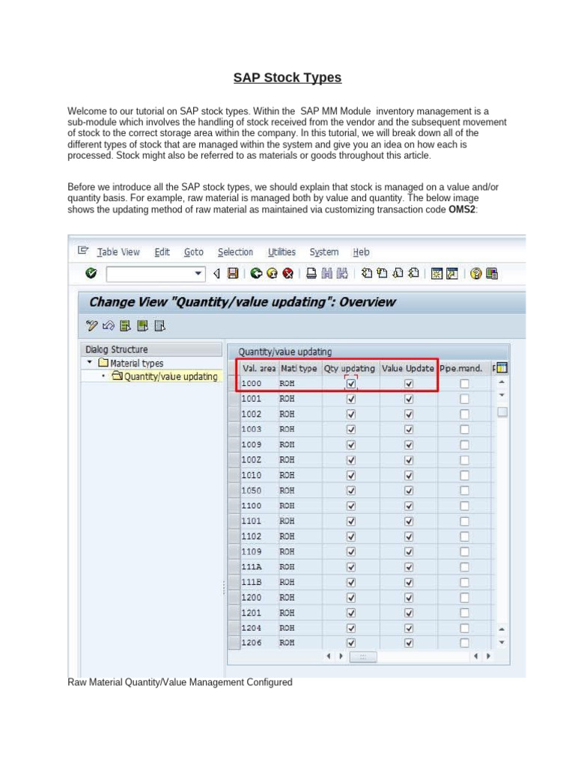575x766 pixels.
Task: Open the Table View menu
Action: click(x=118, y=251)
